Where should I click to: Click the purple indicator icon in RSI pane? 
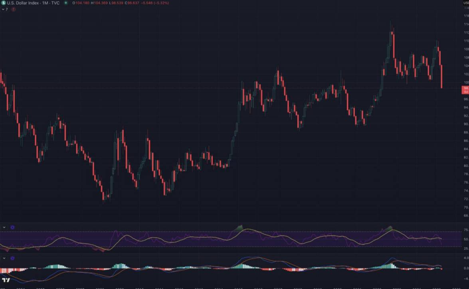coord(12,228)
